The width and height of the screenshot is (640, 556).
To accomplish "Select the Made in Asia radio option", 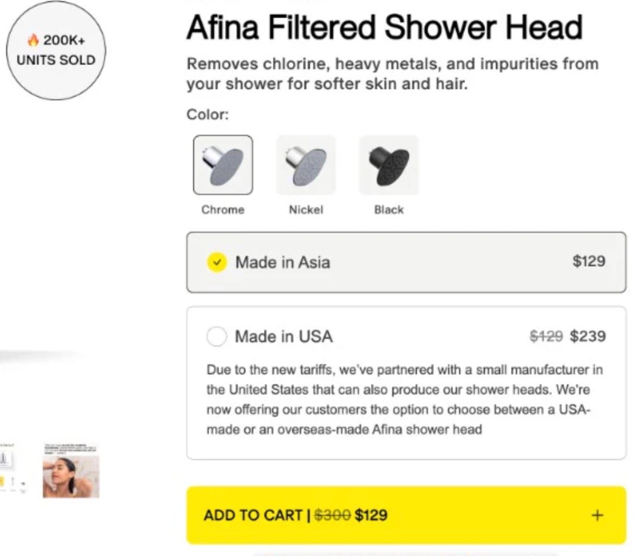I will (x=216, y=262).
